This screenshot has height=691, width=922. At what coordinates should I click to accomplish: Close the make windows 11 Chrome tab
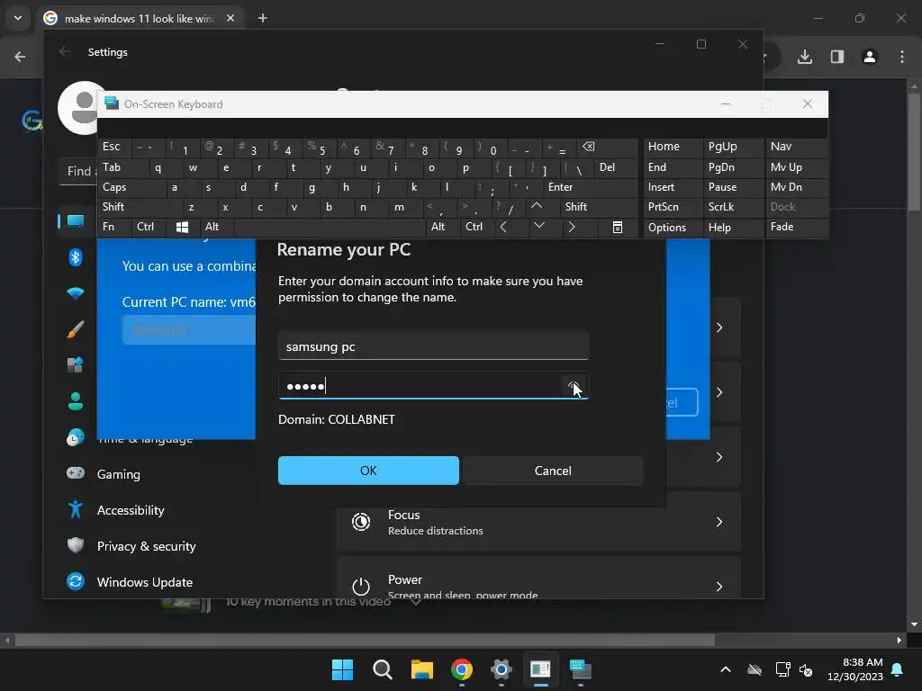(230, 18)
